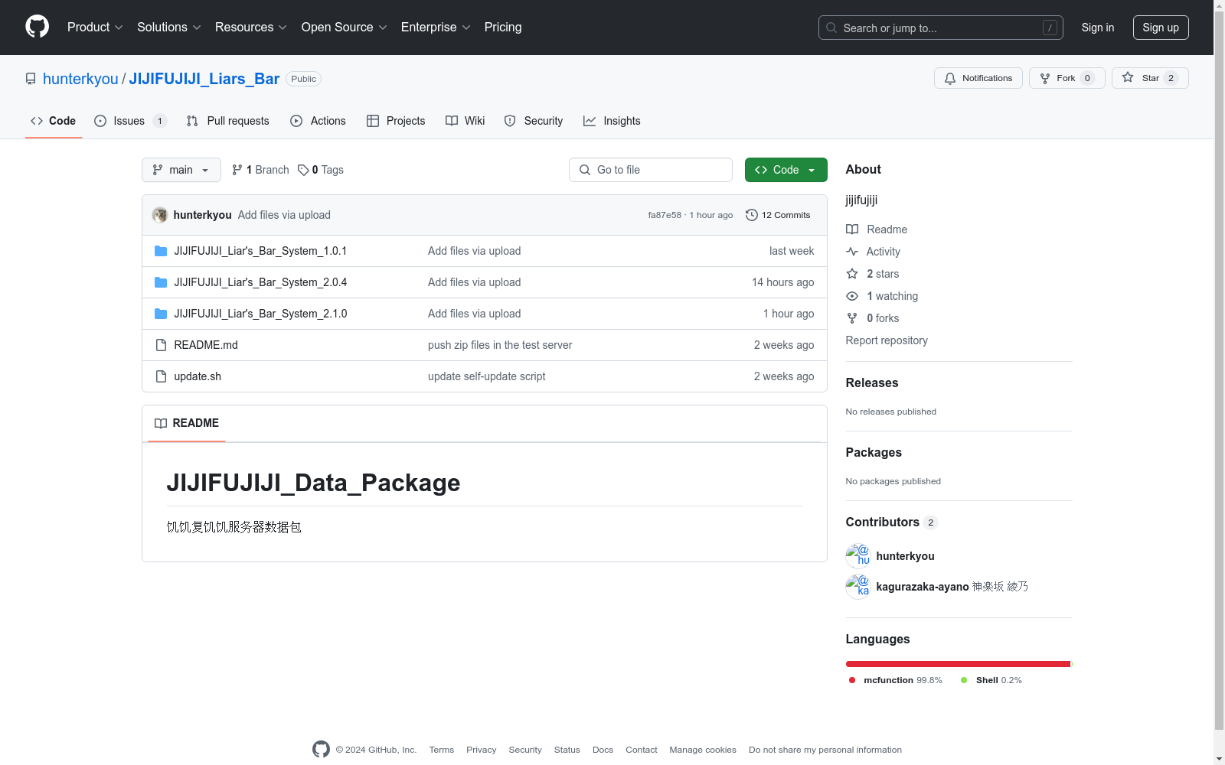Click the Go to file input
Screen dimensions: 1225x765
[651, 170]
